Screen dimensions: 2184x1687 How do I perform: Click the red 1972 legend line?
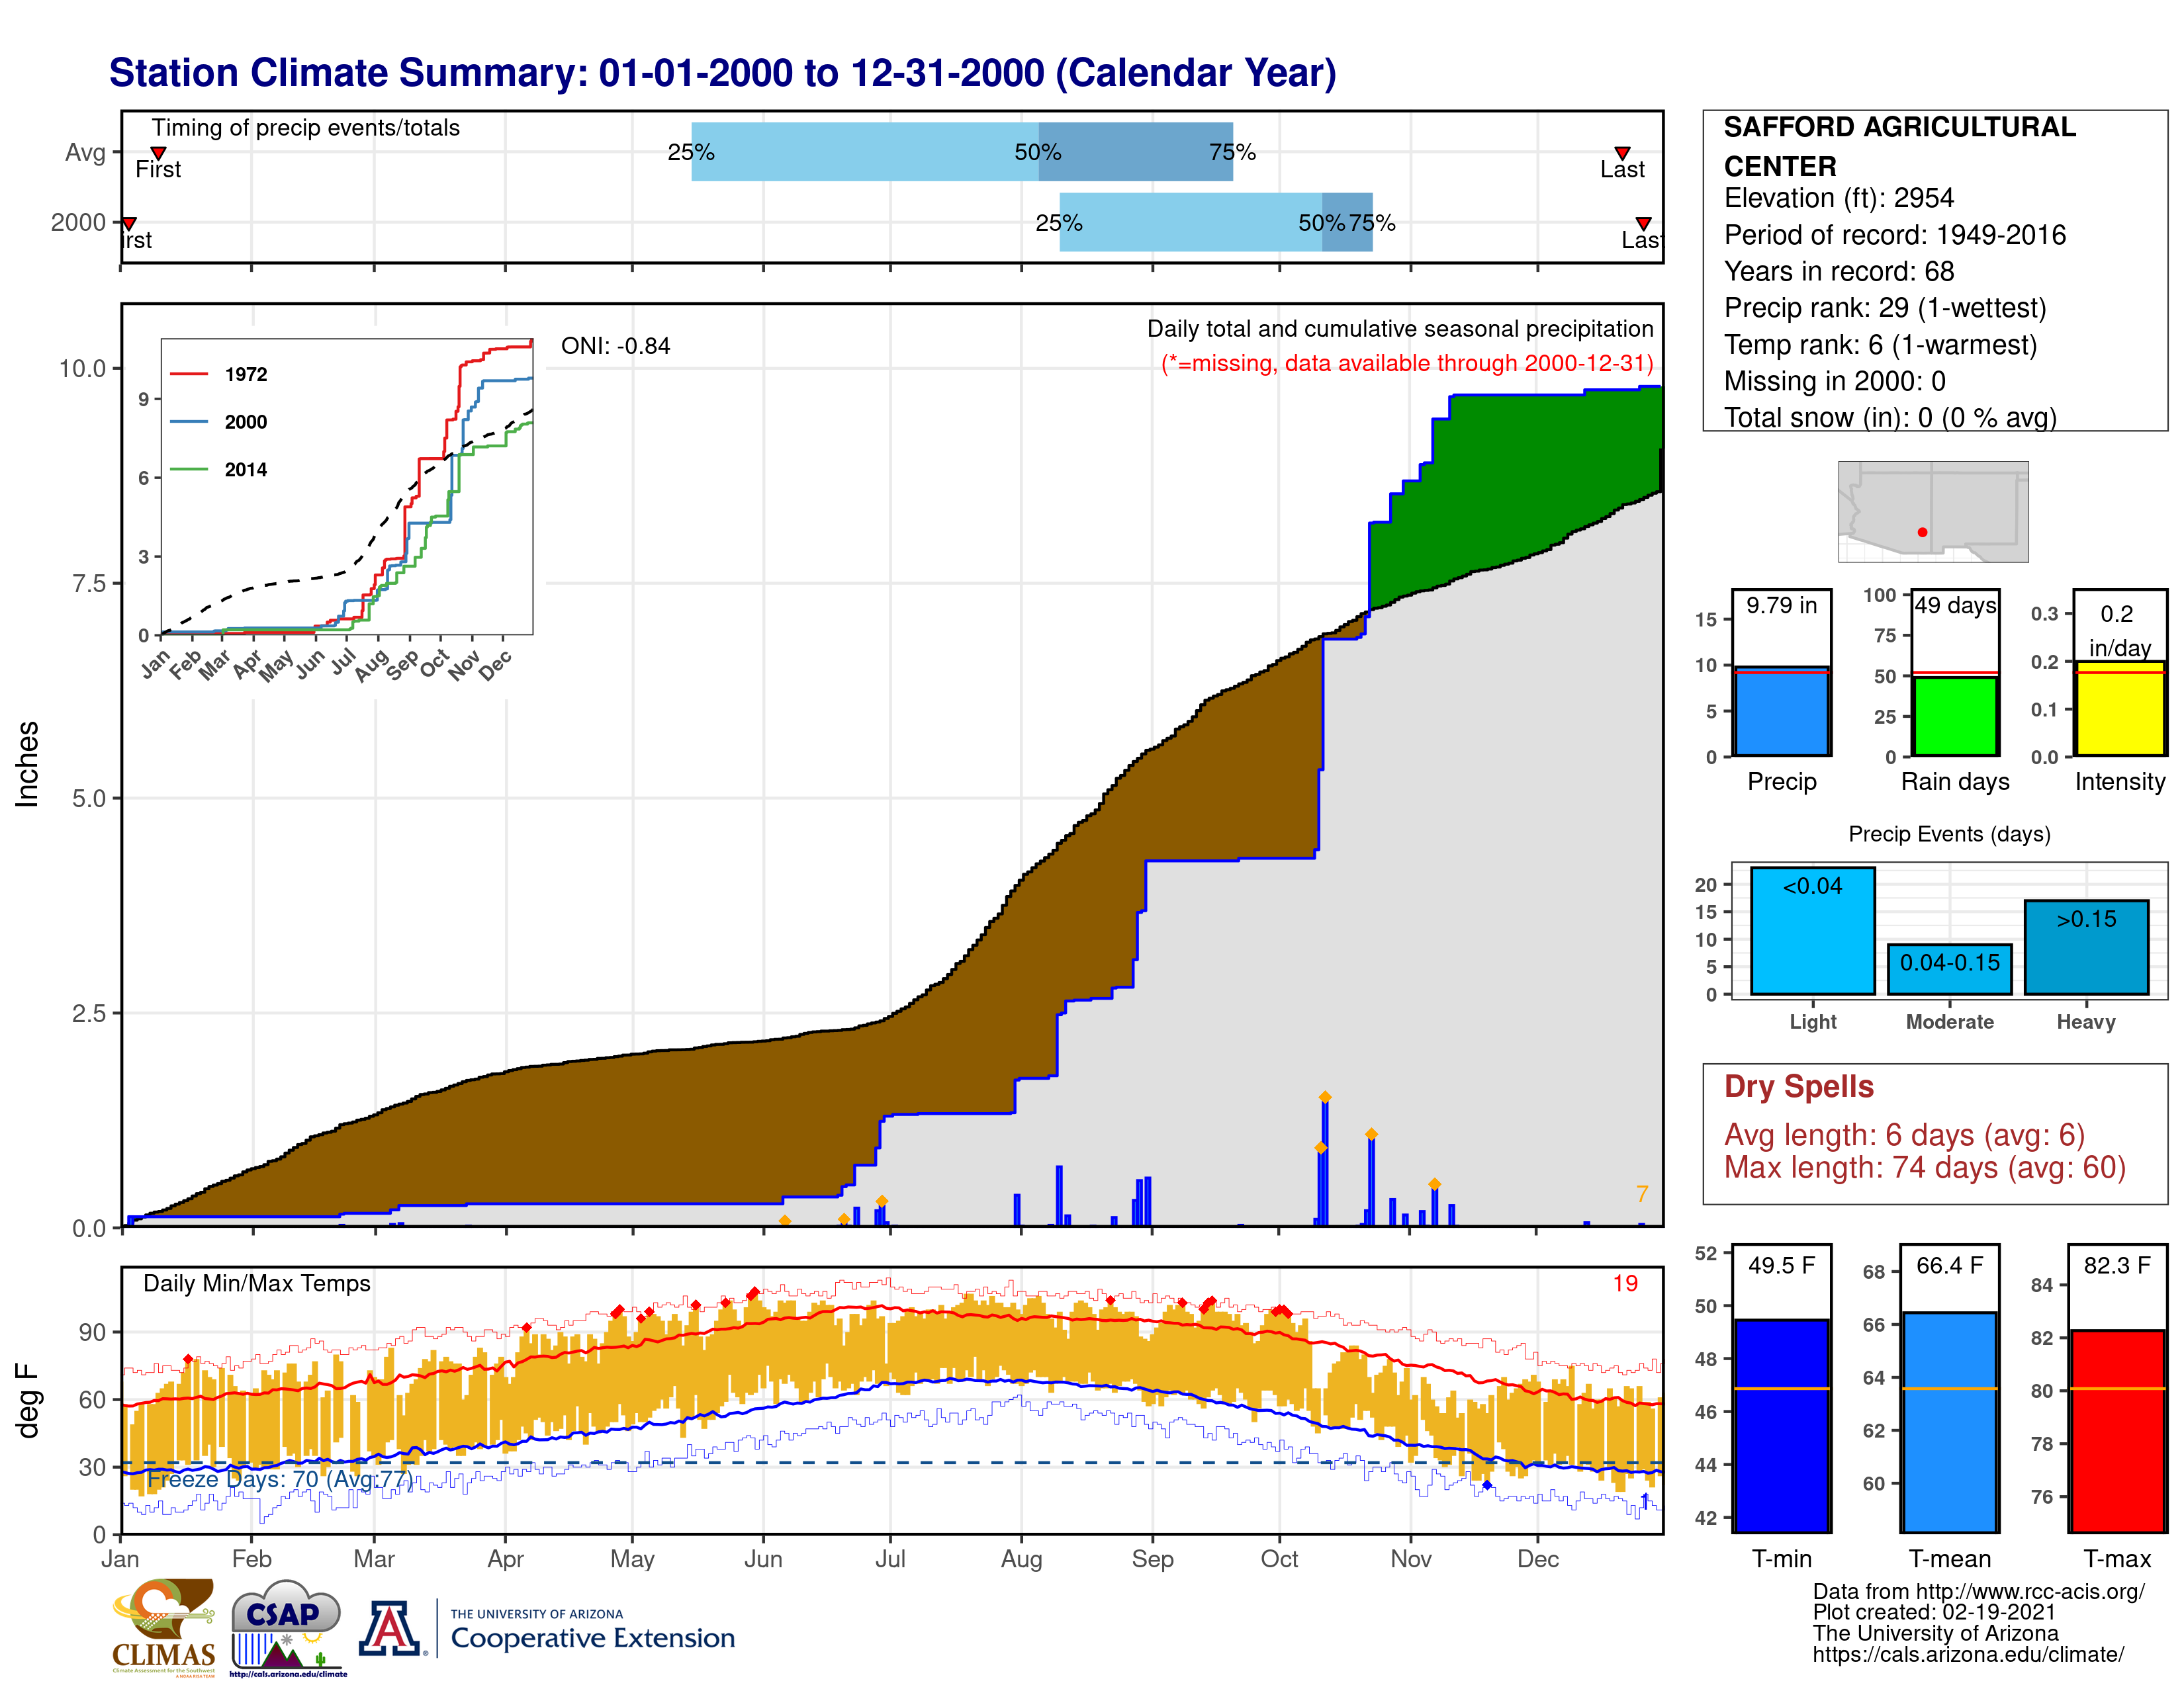pyautogui.click(x=189, y=374)
